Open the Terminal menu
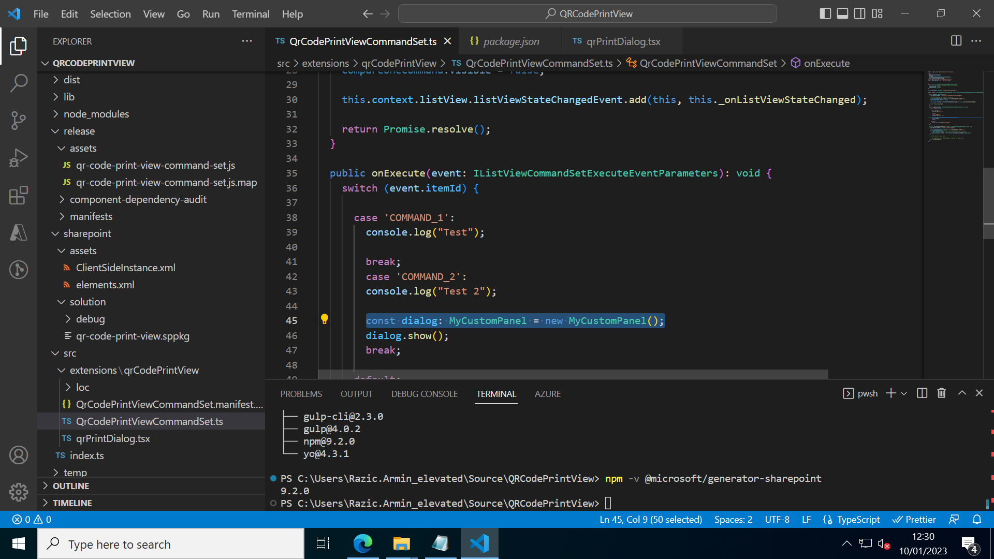The width and height of the screenshot is (994, 559). click(x=251, y=14)
